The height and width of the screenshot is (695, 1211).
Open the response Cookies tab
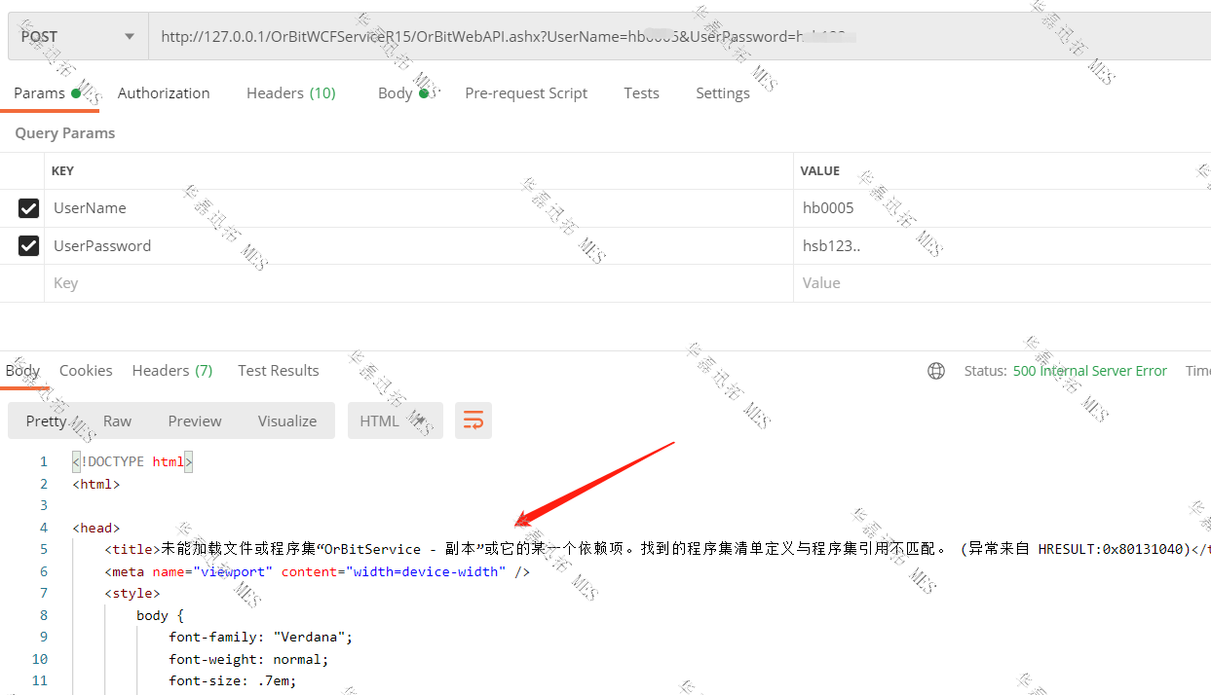click(86, 371)
